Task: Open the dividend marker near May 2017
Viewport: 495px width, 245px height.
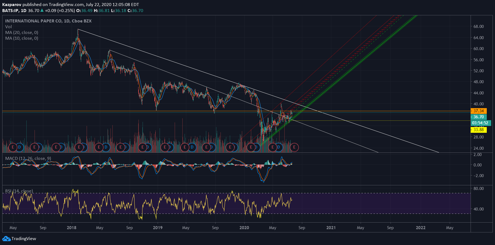Action: click(19, 147)
